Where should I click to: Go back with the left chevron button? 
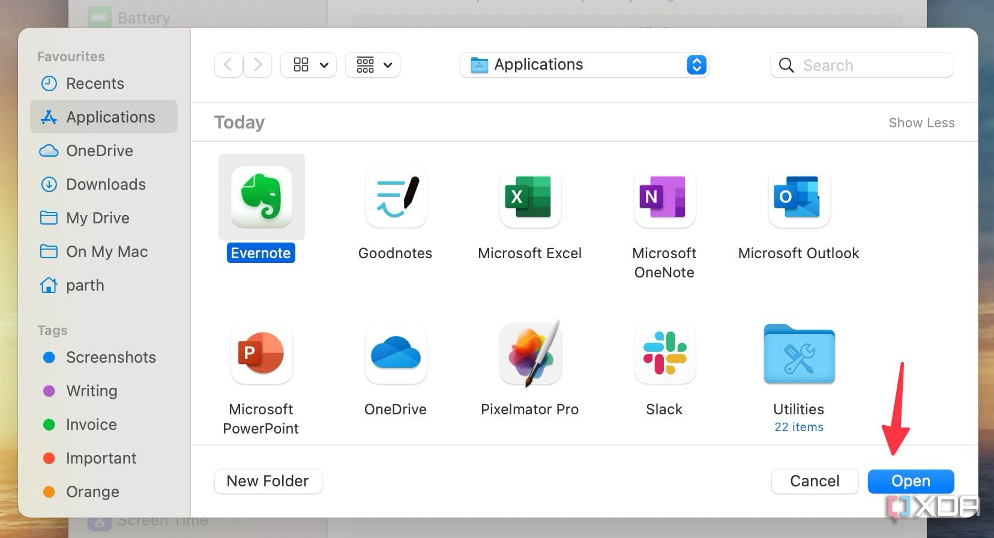pyautogui.click(x=228, y=65)
